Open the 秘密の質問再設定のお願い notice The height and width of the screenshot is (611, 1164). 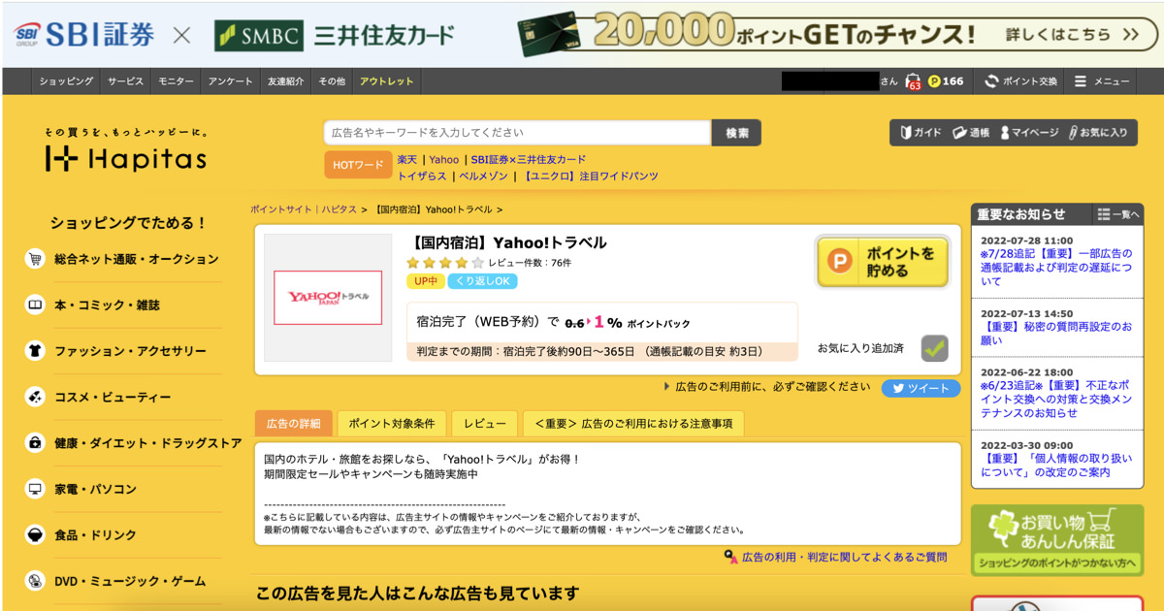coord(1056,334)
